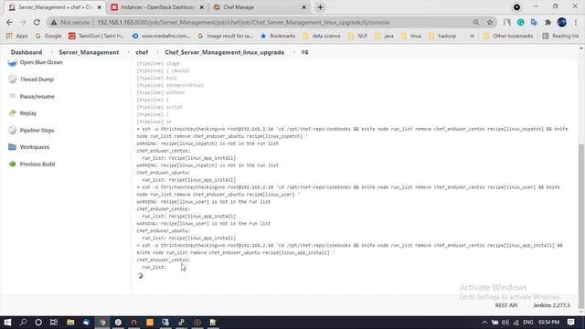Click the zoom magnifier icon in address bar
The image size is (585, 329).
[x=476, y=22]
